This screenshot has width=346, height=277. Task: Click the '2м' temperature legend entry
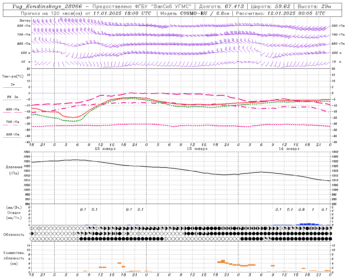click(x=13, y=85)
